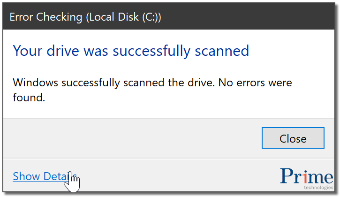340x197 pixels.
Task: Click the gray footer area left of Close
Action: [131, 138]
